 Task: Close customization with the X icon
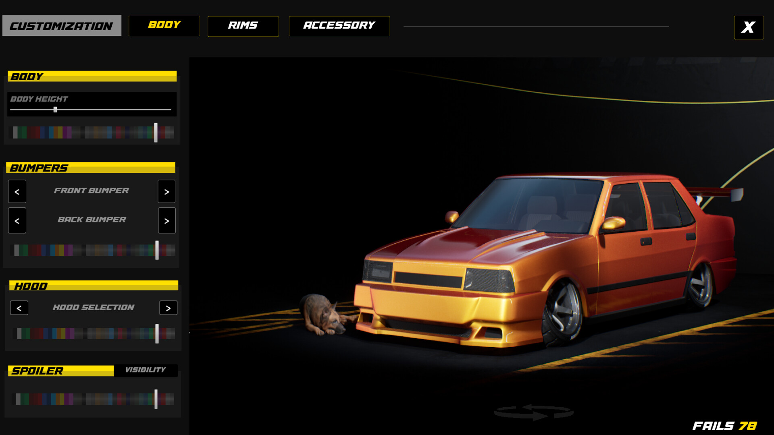[748, 27]
